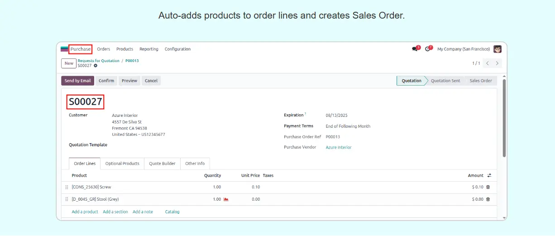Delete the Screw order line

point(488,187)
